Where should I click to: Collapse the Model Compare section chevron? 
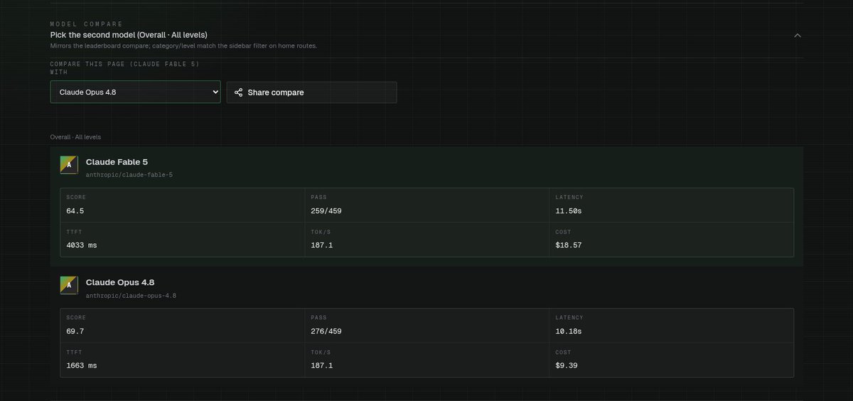[x=798, y=35]
